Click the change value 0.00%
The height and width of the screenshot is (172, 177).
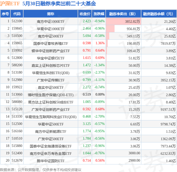(100, 95)
